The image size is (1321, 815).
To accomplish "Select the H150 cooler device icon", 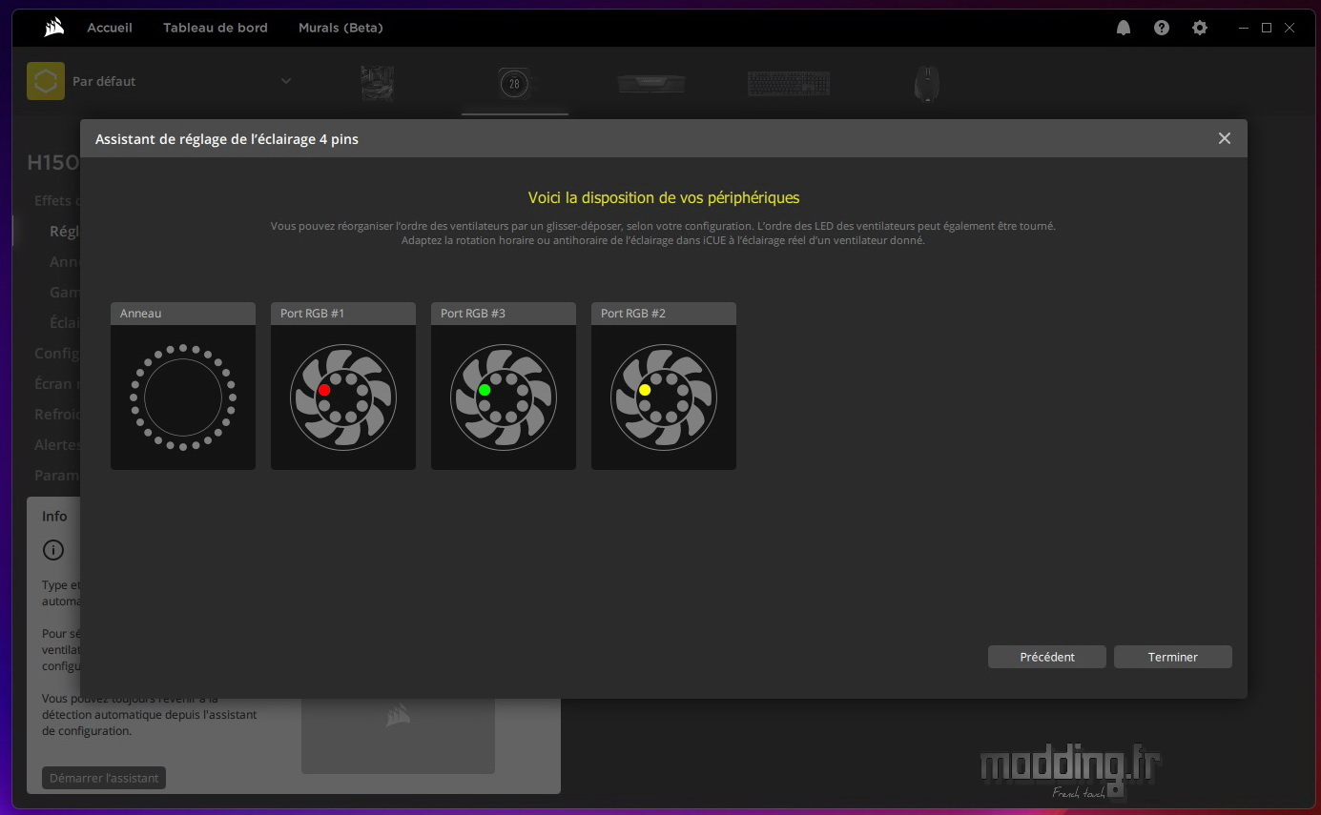I will (x=513, y=83).
